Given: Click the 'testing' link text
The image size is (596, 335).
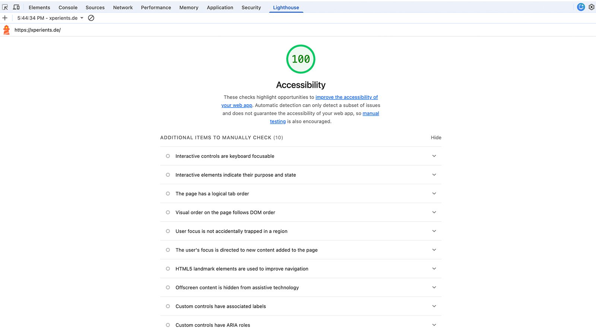Looking at the screenshot, I should pos(278,121).
